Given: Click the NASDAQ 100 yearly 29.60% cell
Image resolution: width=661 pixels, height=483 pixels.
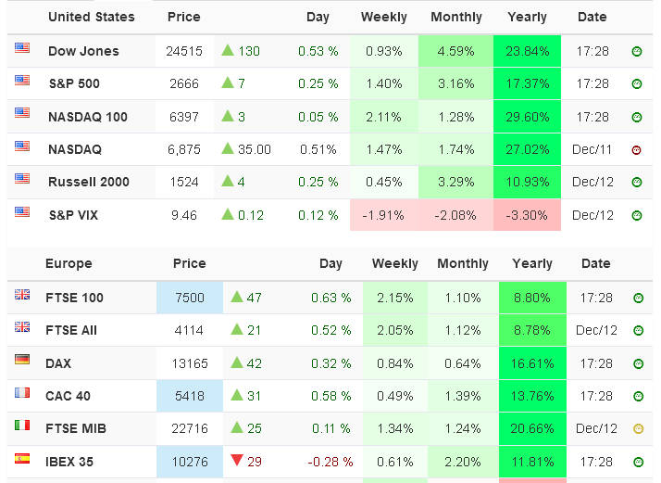Looking at the screenshot, I should (527, 117).
